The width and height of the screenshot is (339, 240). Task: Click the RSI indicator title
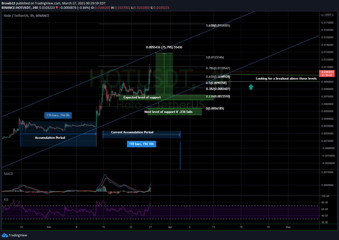[x=6, y=200]
